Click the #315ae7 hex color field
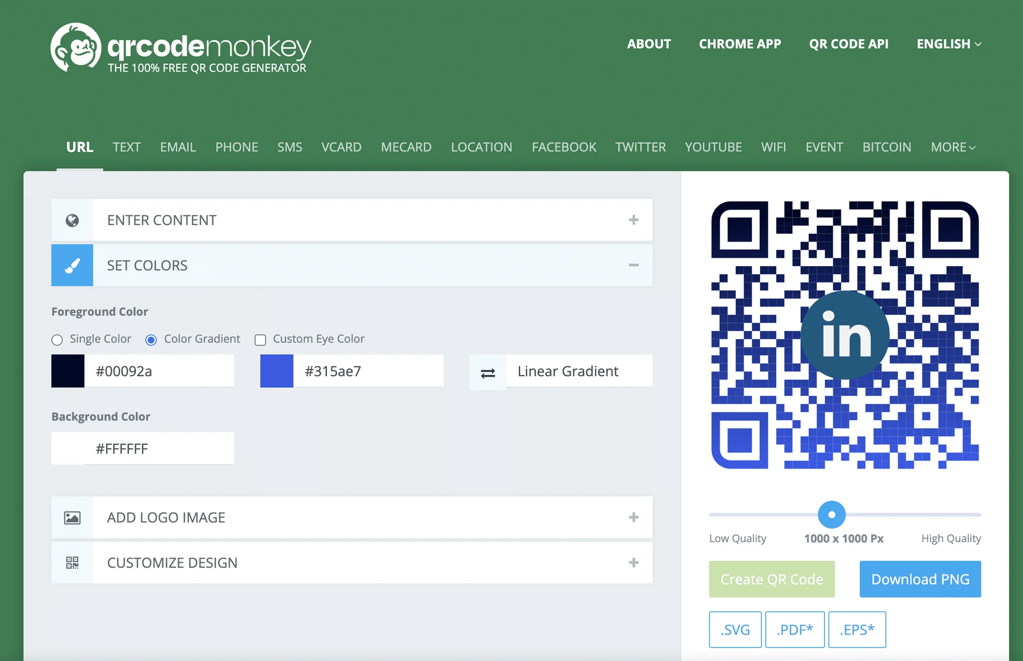 click(368, 371)
